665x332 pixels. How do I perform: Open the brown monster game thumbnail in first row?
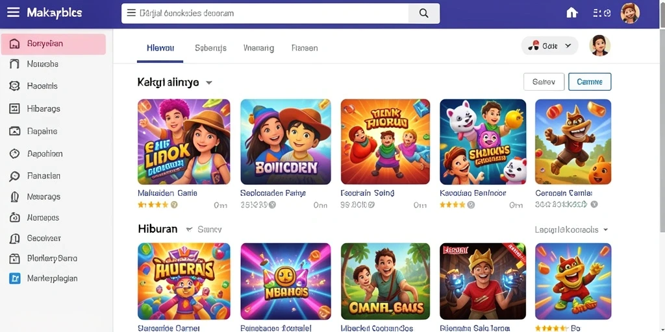click(573, 142)
